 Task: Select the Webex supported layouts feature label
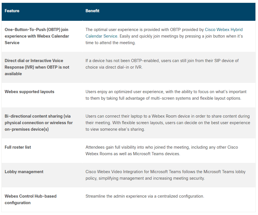coord(29,92)
